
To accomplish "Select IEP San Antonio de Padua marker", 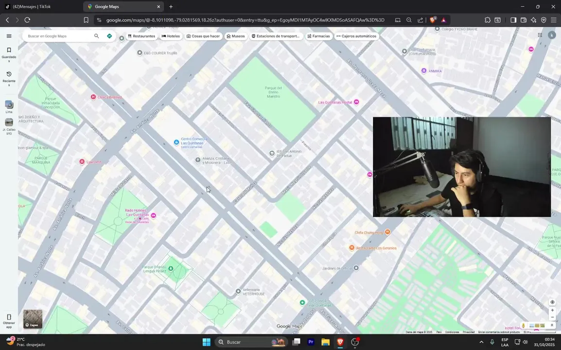I will [x=272, y=153].
